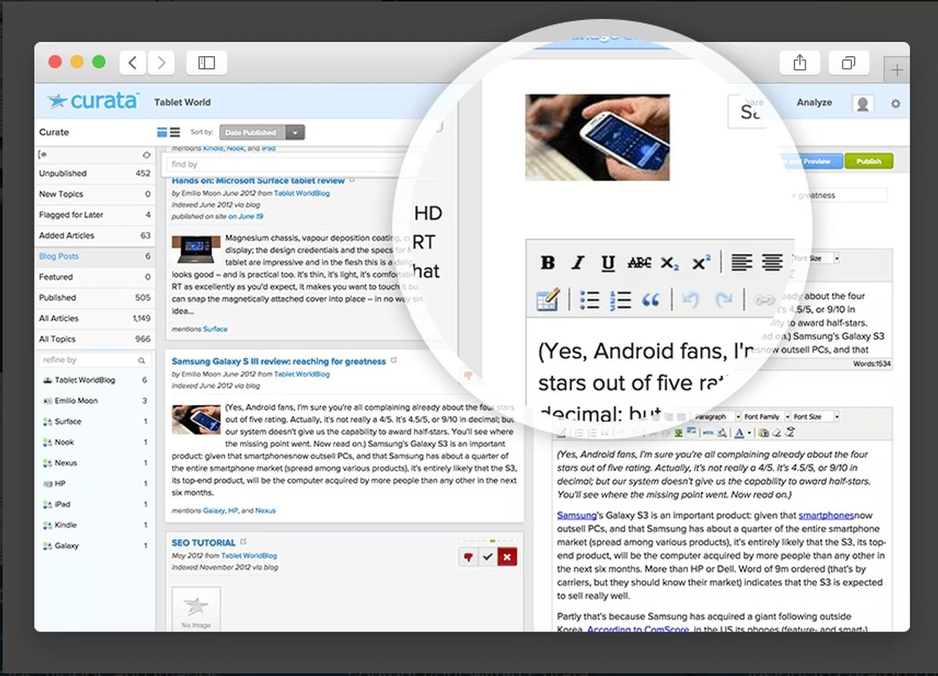Viewport: 938px width, 676px height.
Task: Select Blog Posts in the sidebar
Action: (95, 256)
